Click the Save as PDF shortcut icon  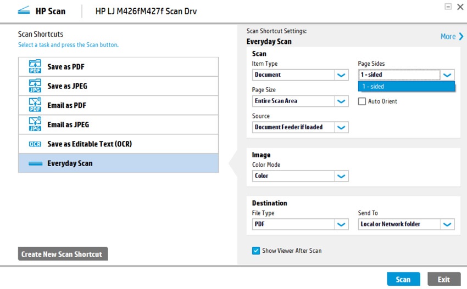coord(35,67)
